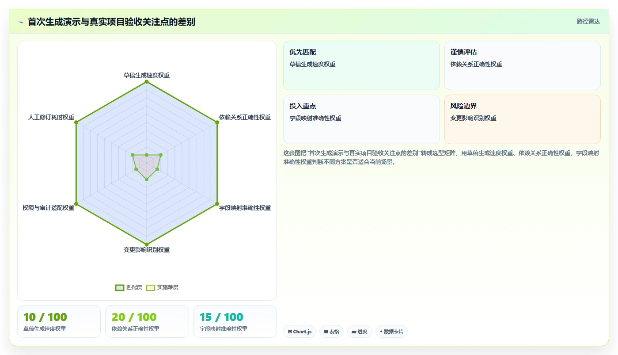Image resolution: width=618 pixels, height=355 pixels.
Task: Click 依赖关系正确性权重 label under 20 / 100
Action: coord(135,329)
